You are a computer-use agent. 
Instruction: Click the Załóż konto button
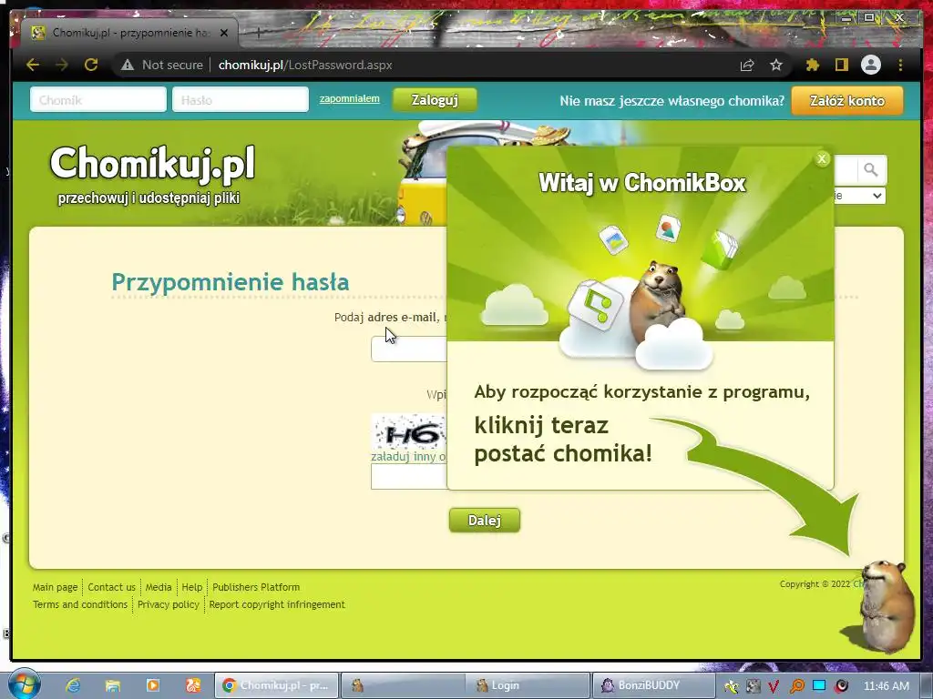[x=846, y=100]
